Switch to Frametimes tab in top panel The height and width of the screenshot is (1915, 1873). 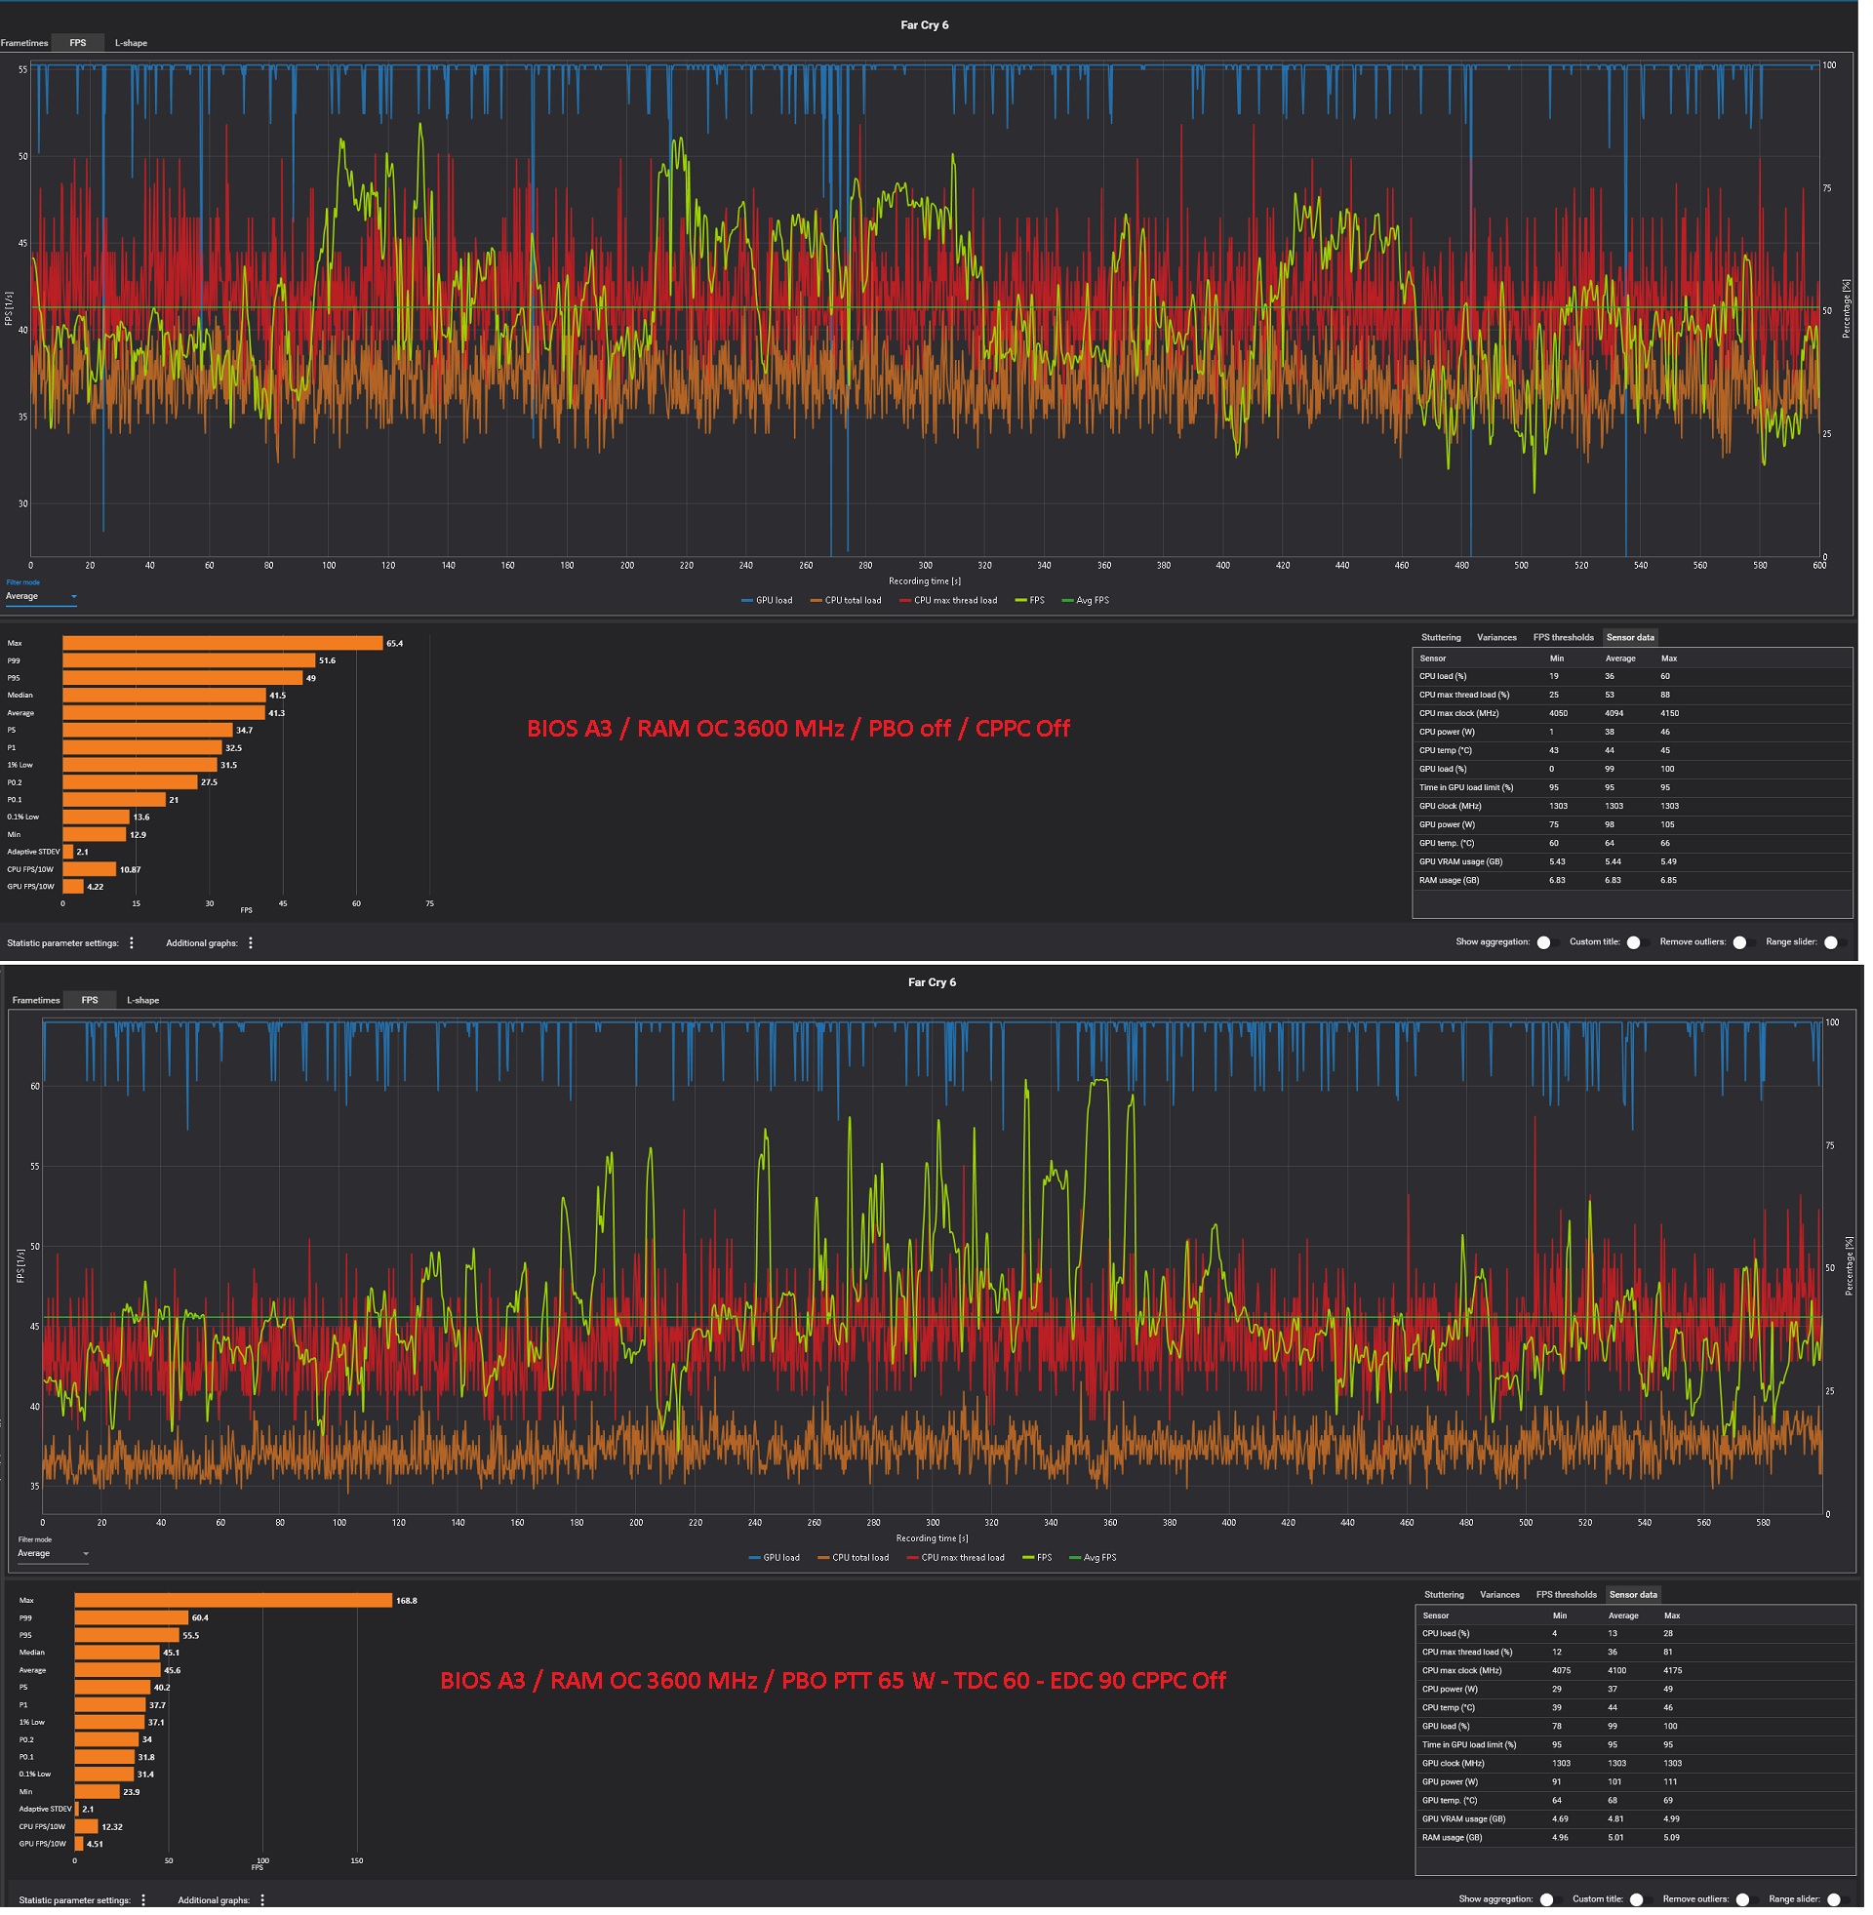tap(24, 43)
